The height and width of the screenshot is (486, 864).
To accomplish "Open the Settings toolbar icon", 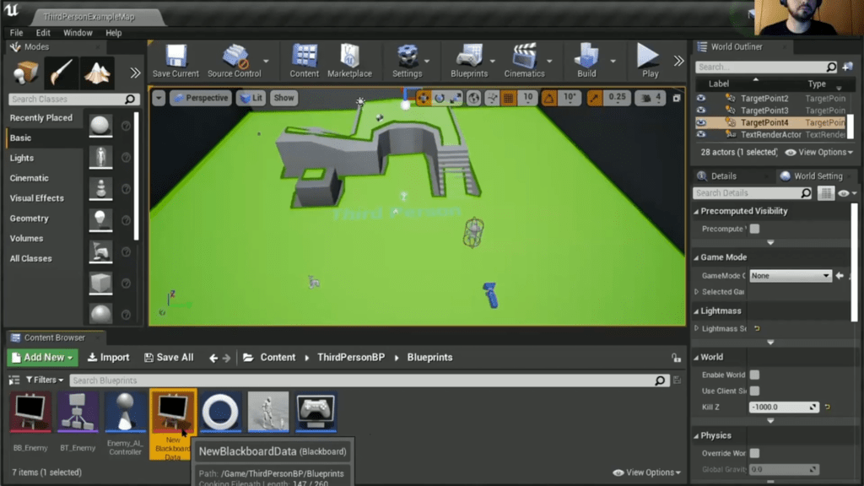I will coord(408,61).
